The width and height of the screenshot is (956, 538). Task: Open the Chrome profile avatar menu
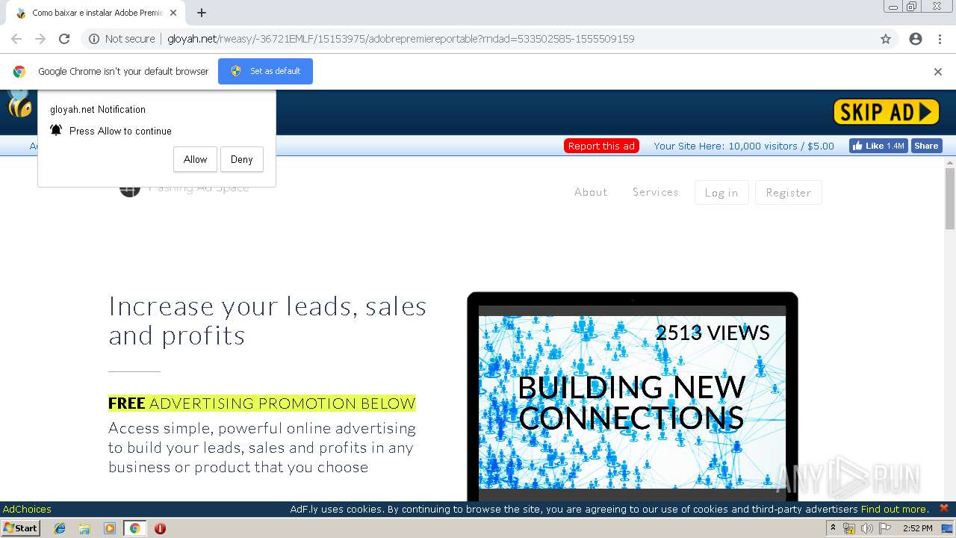[916, 39]
